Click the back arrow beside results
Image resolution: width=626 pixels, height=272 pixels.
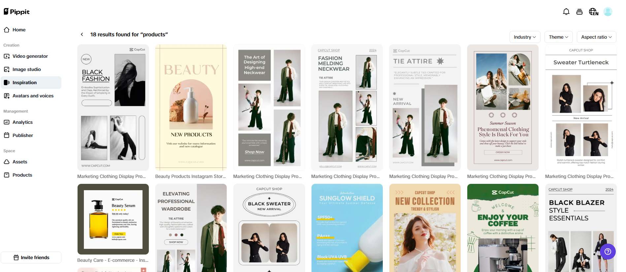point(82,34)
